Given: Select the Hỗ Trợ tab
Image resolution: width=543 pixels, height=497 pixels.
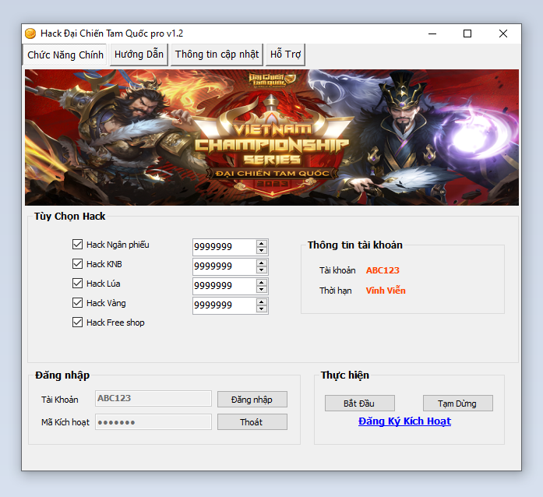Looking at the screenshot, I should click(x=286, y=55).
